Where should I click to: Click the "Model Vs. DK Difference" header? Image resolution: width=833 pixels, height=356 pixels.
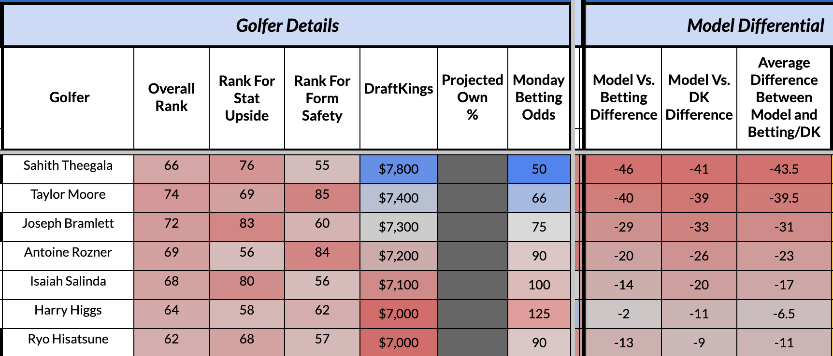[x=699, y=97]
